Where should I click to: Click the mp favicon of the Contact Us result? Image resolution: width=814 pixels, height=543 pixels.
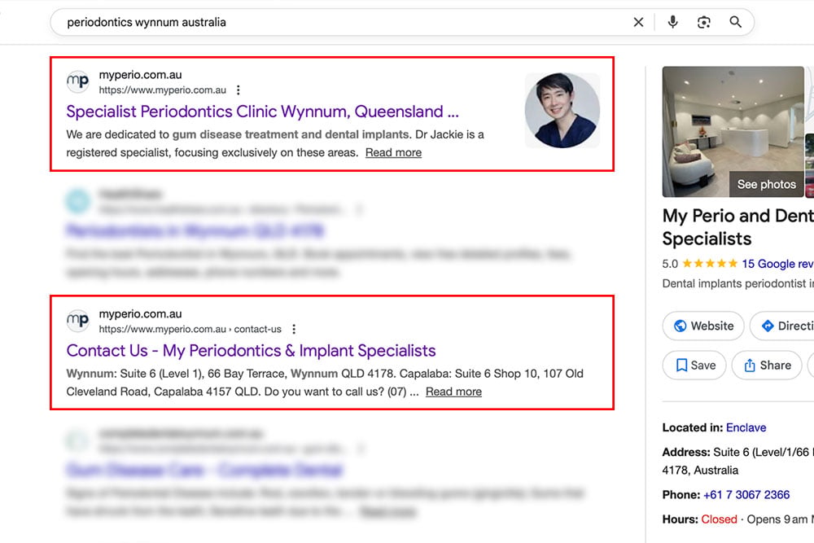pyautogui.click(x=78, y=321)
